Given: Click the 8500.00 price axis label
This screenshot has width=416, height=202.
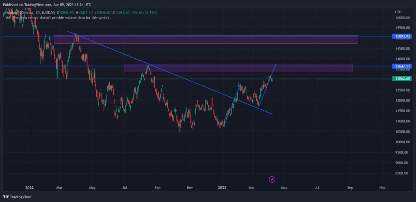Looking at the screenshot, I should point(402,173).
